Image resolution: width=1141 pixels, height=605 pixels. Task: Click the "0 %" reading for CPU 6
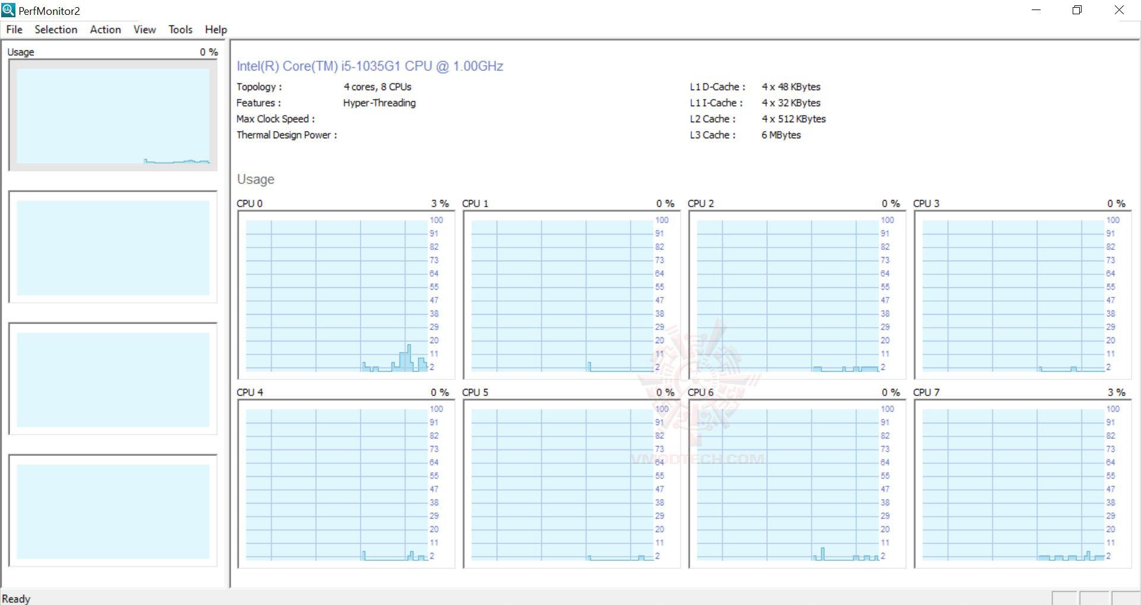(x=891, y=392)
